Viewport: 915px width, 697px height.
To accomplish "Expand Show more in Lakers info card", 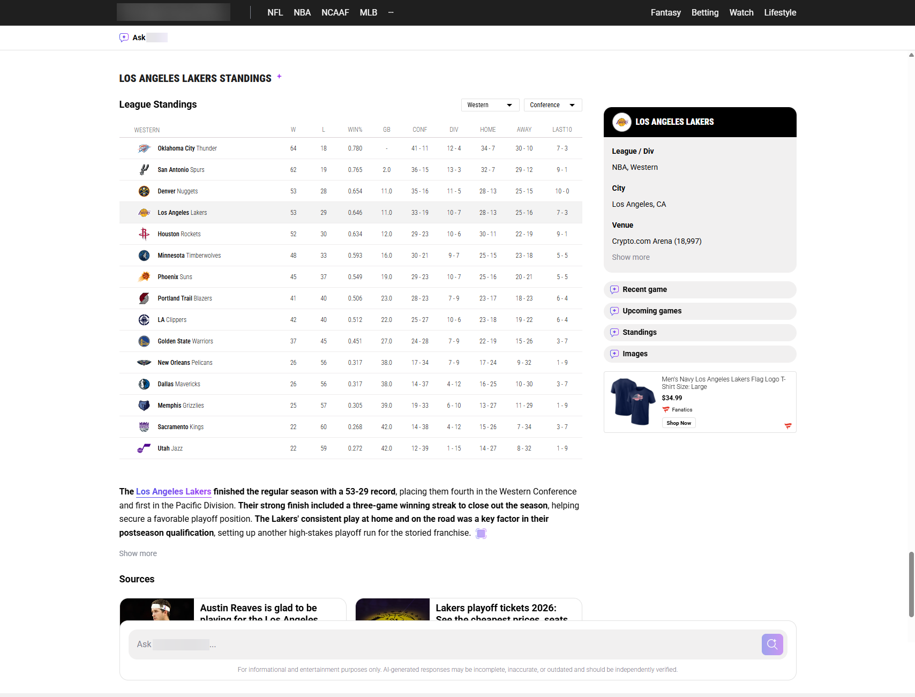I will (631, 257).
